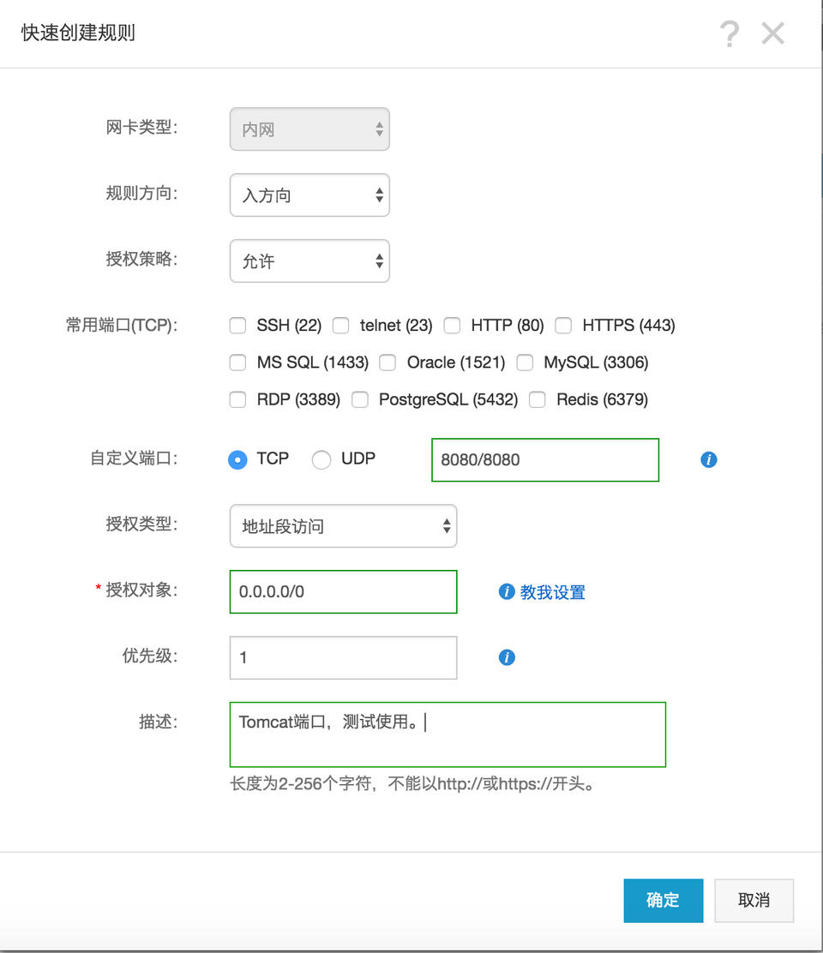Screen dimensions: 823x953
Task: Enable HTTPS (443) common port
Action: 563,326
